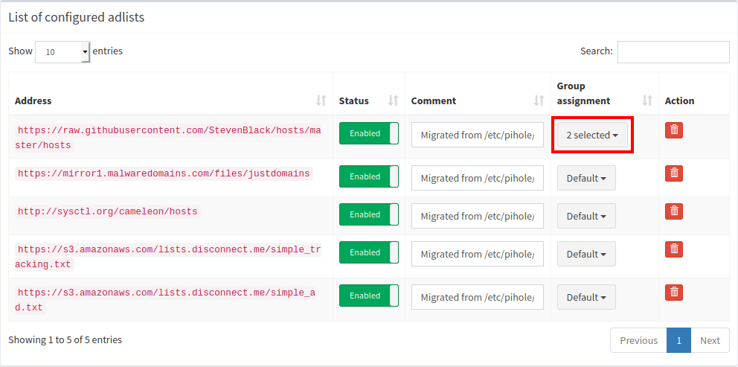This screenshot has height=367, width=738.
Task: Disable the StevenBlack hosts adlist toggle
Action: [369, 134]
